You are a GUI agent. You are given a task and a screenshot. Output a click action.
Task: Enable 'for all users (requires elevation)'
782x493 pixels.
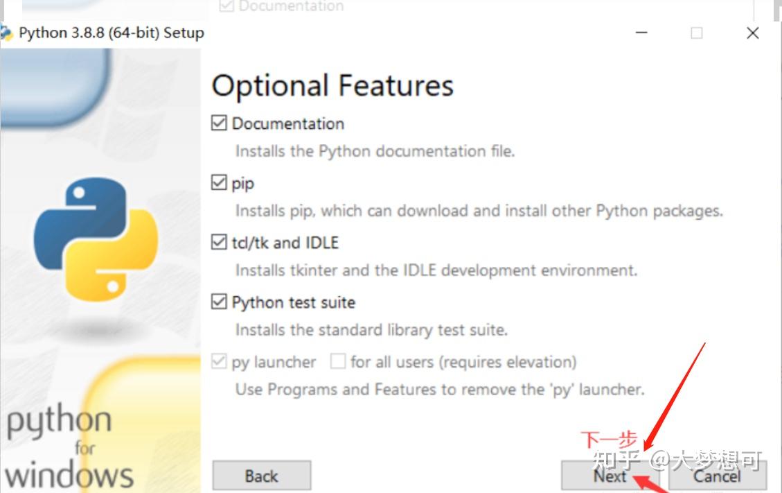tap(339, 361)
